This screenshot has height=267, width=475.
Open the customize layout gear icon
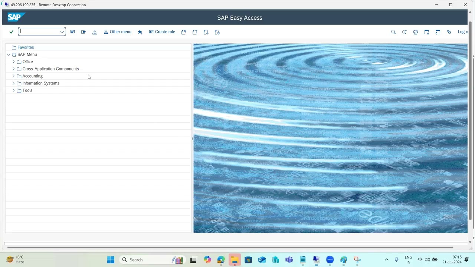(449, 32)
